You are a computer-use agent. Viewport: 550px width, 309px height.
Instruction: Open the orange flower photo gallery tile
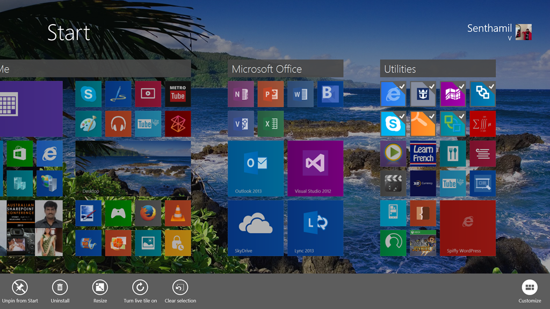[118, 243]
